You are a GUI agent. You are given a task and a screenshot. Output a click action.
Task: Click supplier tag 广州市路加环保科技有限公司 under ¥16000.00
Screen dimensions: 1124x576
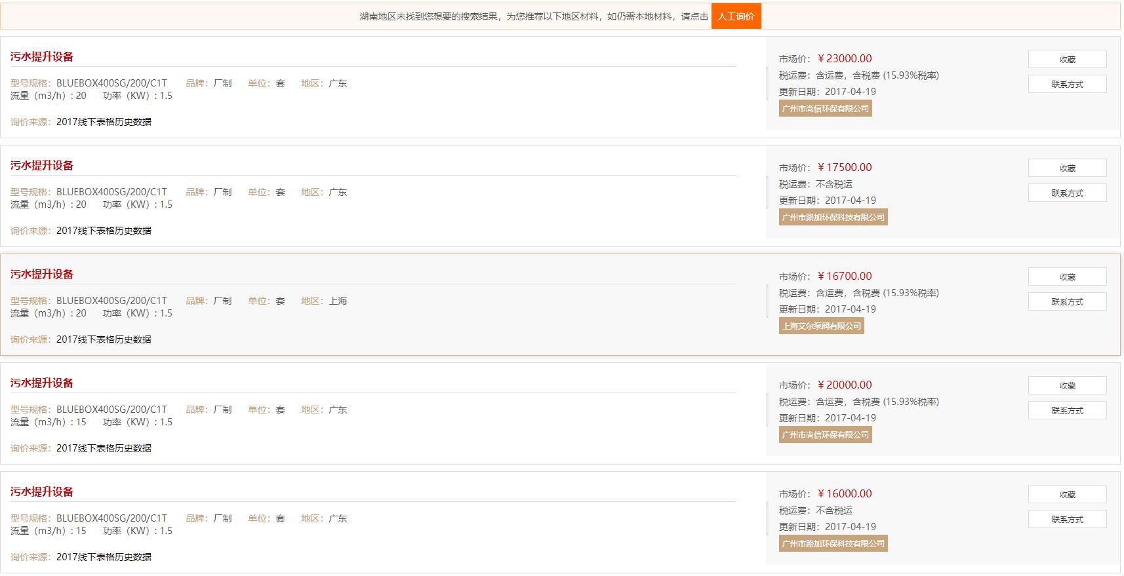[833, 544]
